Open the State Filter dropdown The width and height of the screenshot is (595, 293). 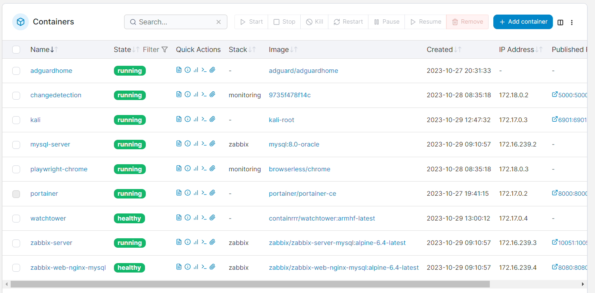click(155, 50)
